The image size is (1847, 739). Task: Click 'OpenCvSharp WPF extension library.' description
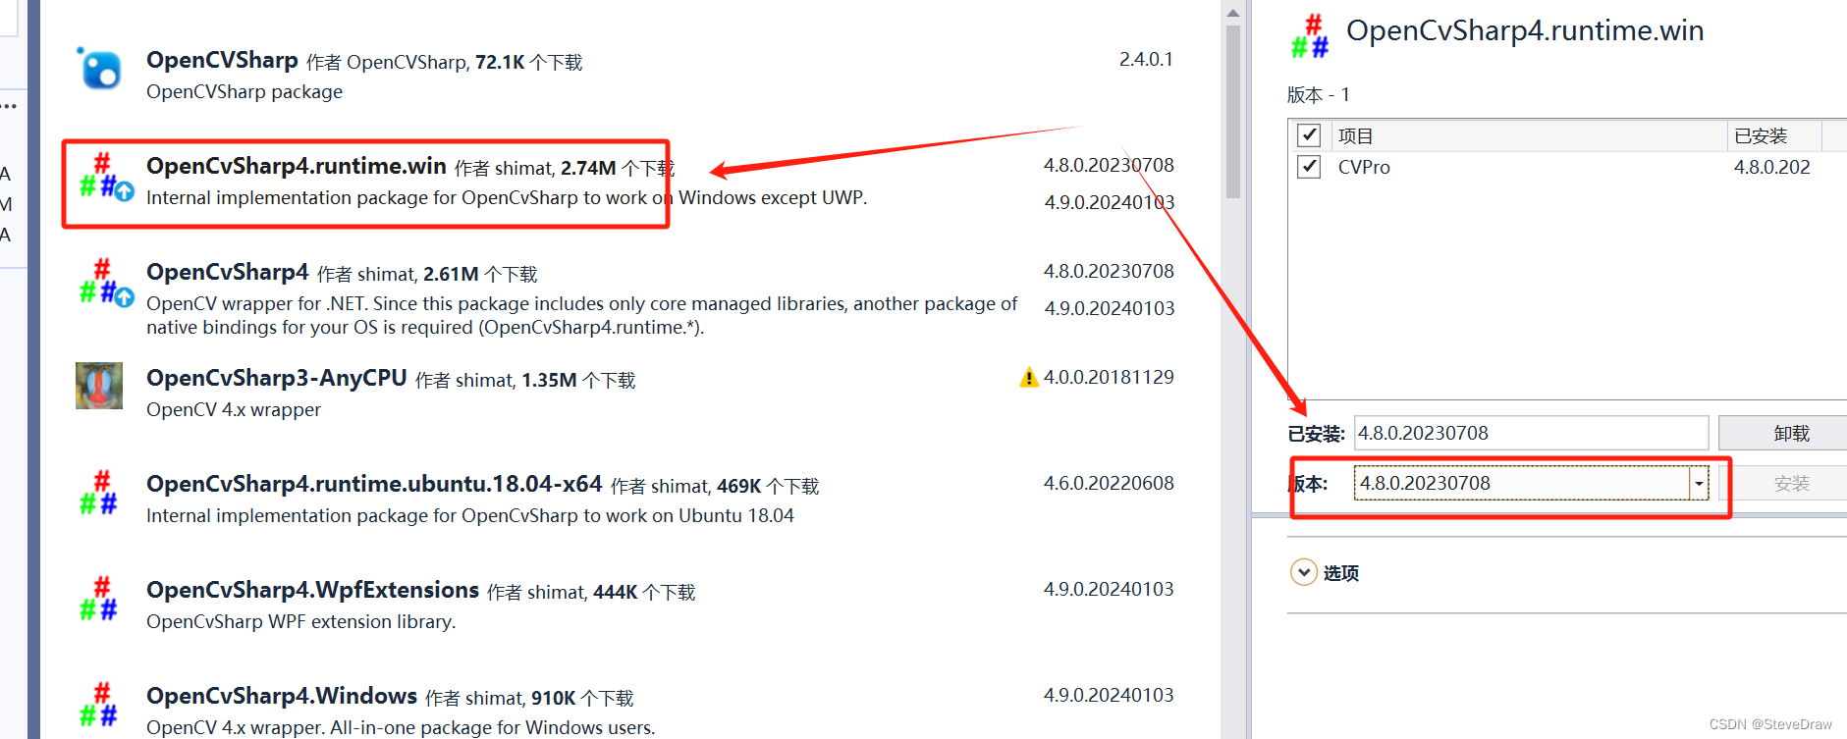pyautogui.click(x=301, y=621)
